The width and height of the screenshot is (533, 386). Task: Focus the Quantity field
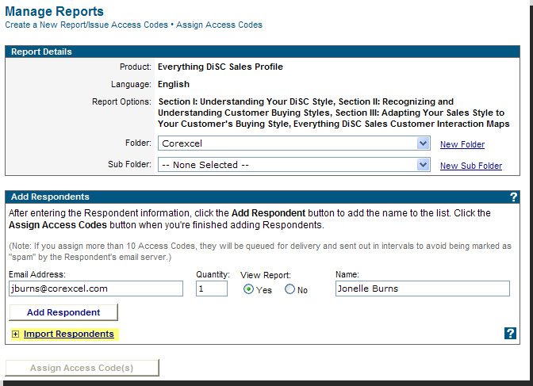point(212,289)
